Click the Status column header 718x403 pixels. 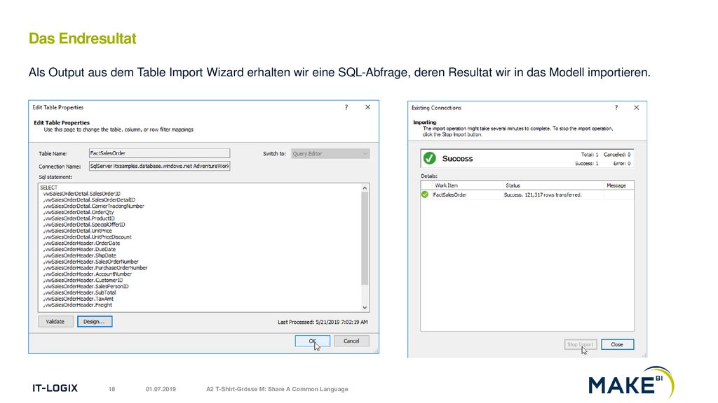(554, 185)
